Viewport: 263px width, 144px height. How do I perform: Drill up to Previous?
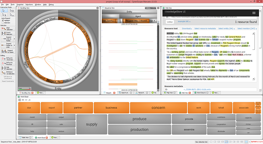[x=8, y=64]
